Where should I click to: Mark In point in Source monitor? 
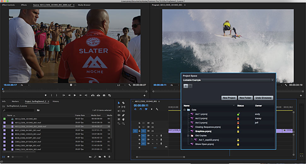[x=51, y=95]
